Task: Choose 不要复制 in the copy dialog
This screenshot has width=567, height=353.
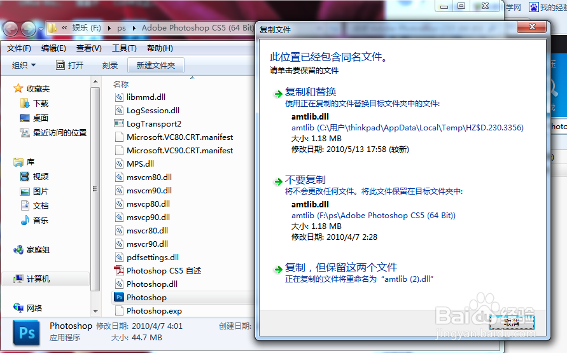Action: pyautogui.click(x=305, y=179)
